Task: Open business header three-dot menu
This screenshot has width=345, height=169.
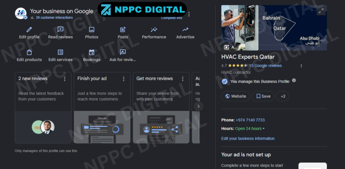Action: click(189, 14)
